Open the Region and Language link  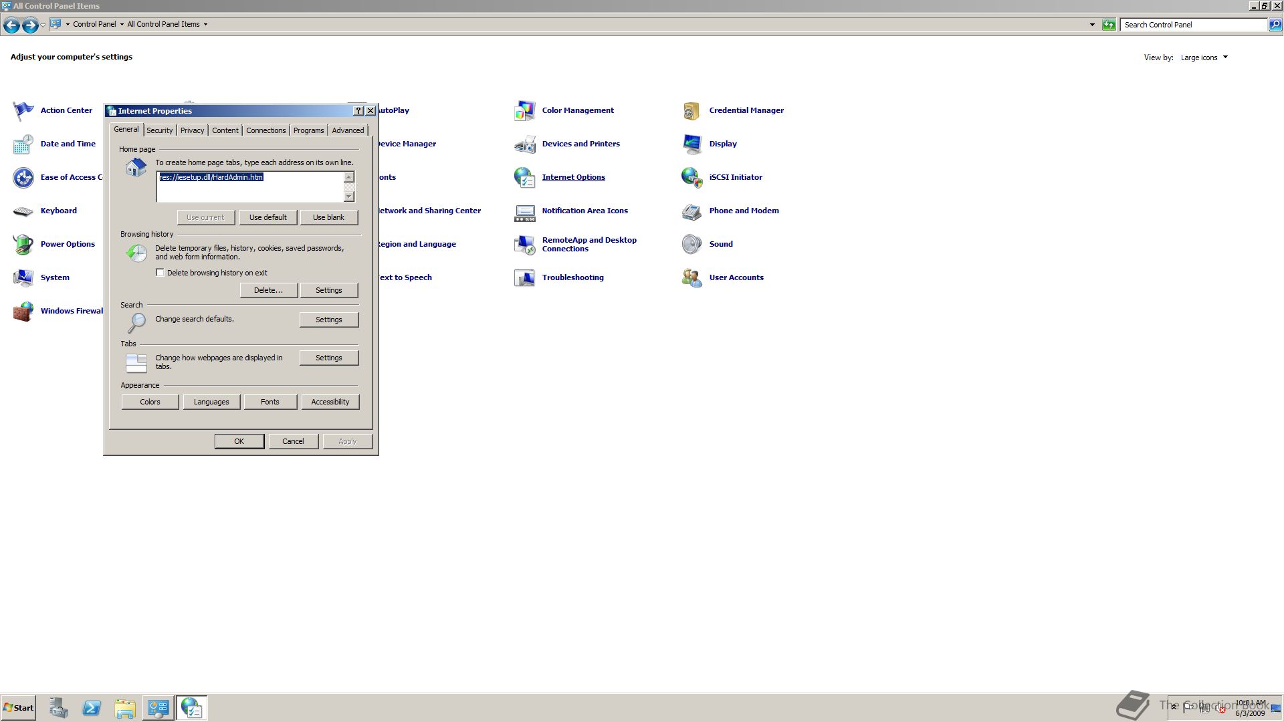417,244
